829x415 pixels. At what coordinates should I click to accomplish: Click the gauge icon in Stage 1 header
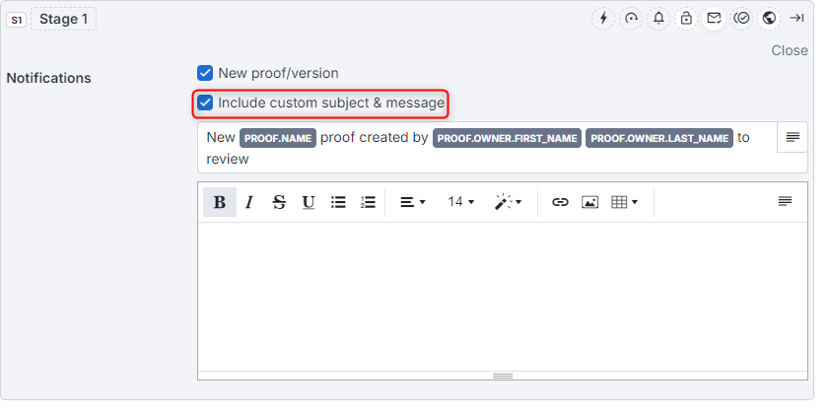click(x=631, y=19)
